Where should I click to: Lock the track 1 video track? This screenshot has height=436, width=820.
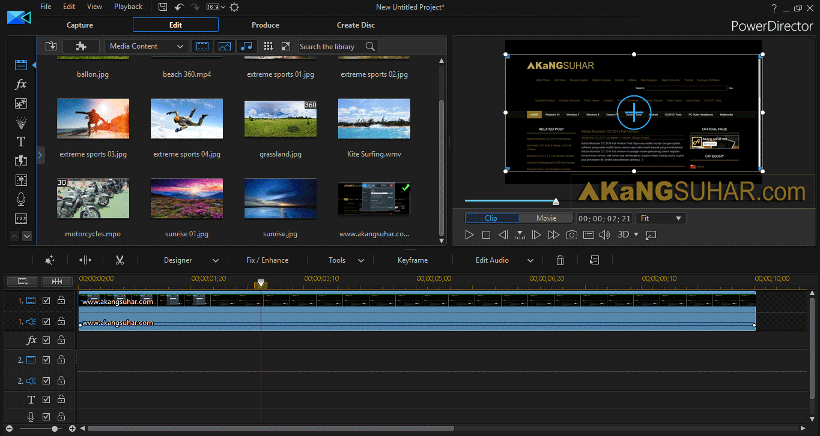[x=61, y=300]
